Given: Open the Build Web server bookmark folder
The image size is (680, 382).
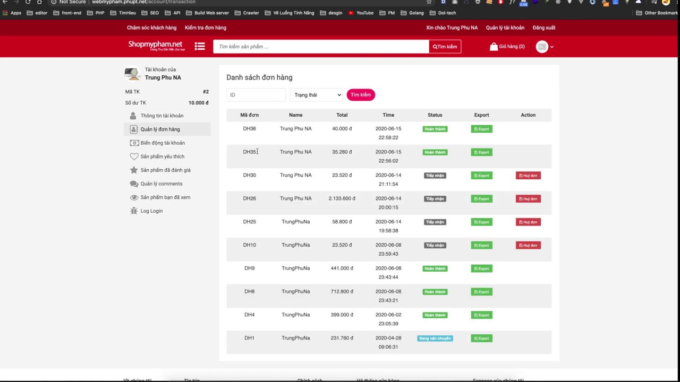Looking at the screenshot, I should coord(207,13).
